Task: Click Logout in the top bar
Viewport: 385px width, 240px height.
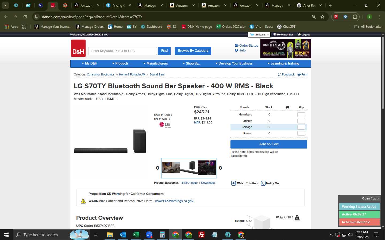Action: tap(303, 35)
